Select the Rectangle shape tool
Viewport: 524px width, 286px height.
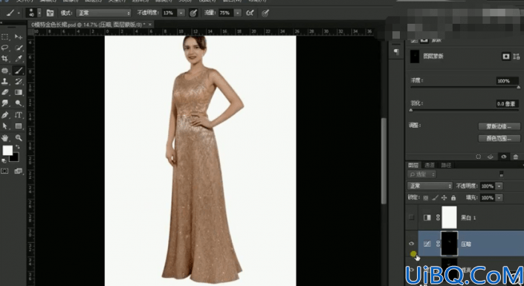19,126
